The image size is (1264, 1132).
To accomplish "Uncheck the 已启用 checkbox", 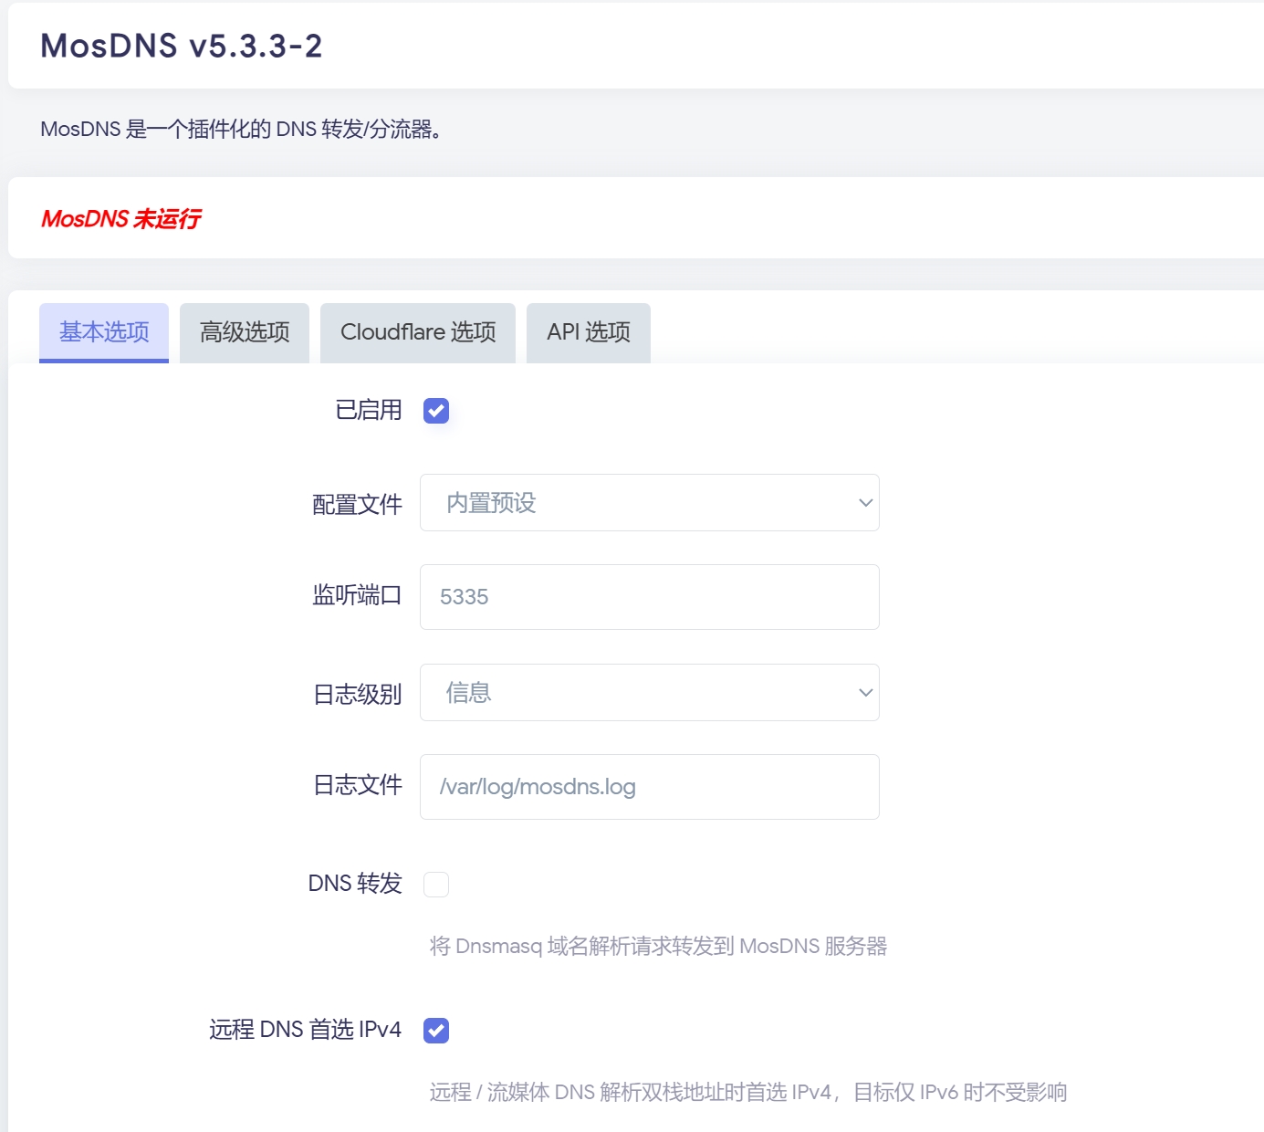I will (436, 411).
